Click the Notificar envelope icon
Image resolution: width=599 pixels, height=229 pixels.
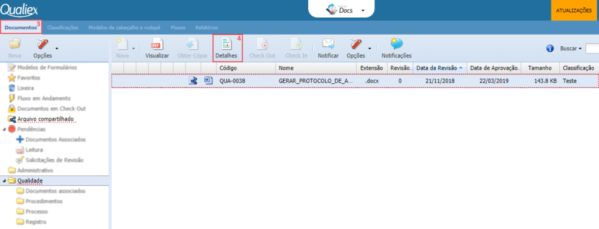328,45
